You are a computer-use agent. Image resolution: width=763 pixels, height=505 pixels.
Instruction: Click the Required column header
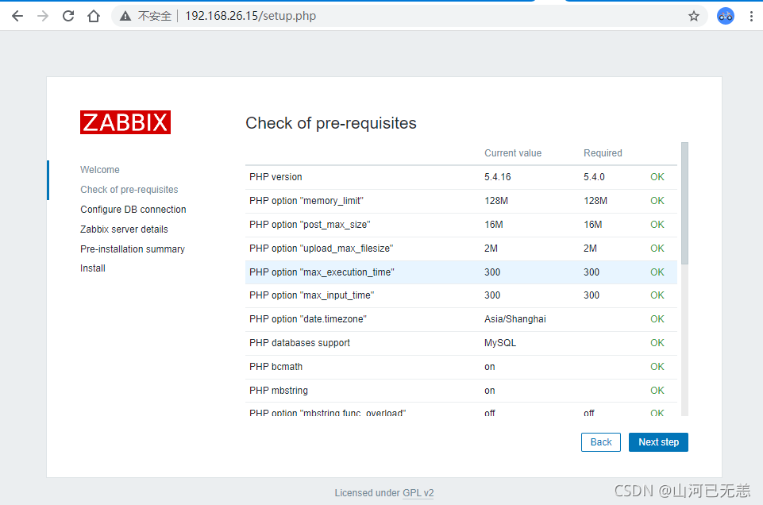pos(603,152)
